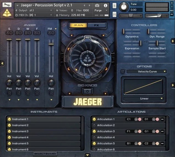175x157 pixels.
Task: Click the Tune knob
Action: [123, 7]
